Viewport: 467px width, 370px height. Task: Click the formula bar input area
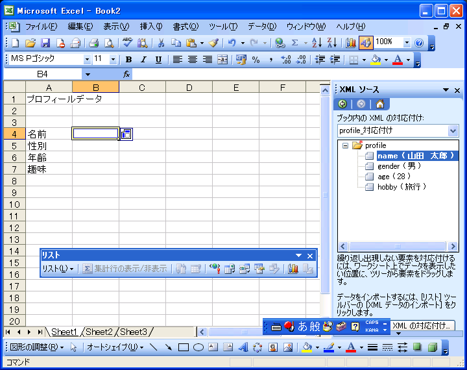[298, 75]
